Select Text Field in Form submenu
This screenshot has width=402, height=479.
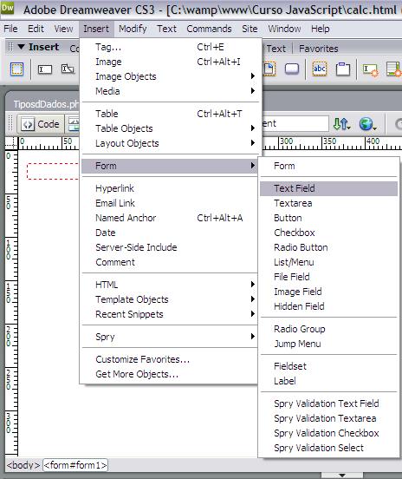[x=329, y=188]
